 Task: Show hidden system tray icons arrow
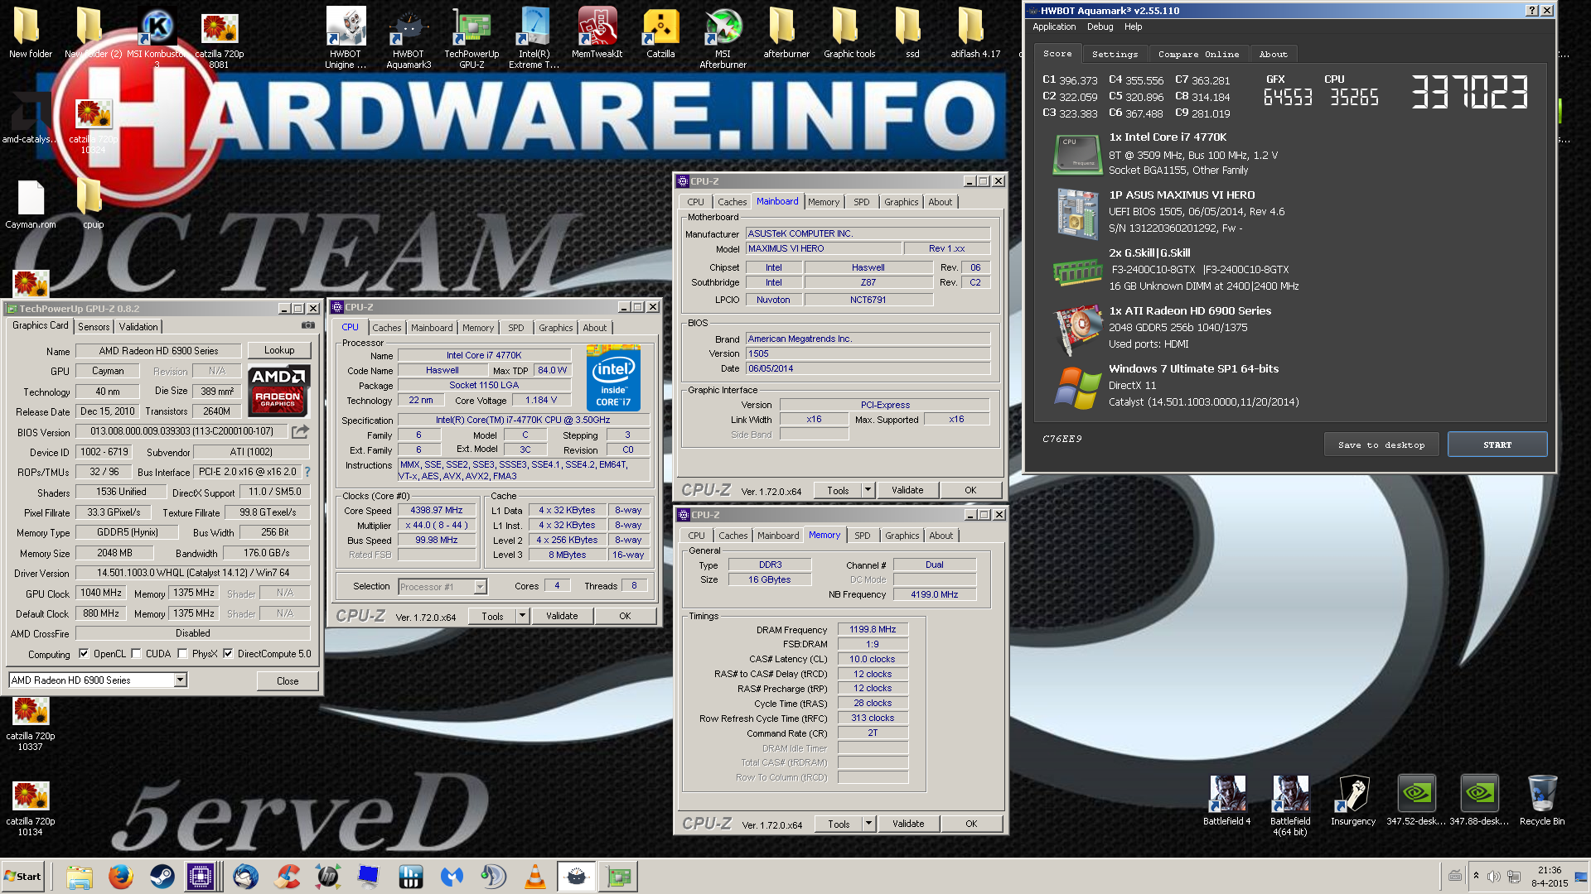[1476, 876]
